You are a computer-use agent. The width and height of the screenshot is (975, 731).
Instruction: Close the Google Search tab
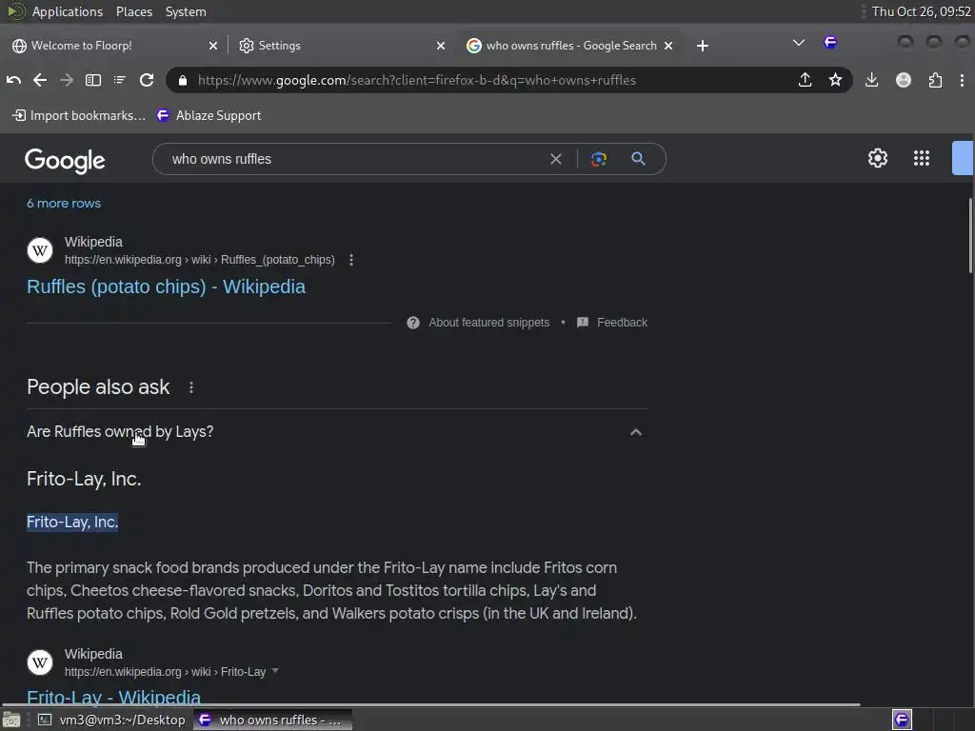pos(668,46)
